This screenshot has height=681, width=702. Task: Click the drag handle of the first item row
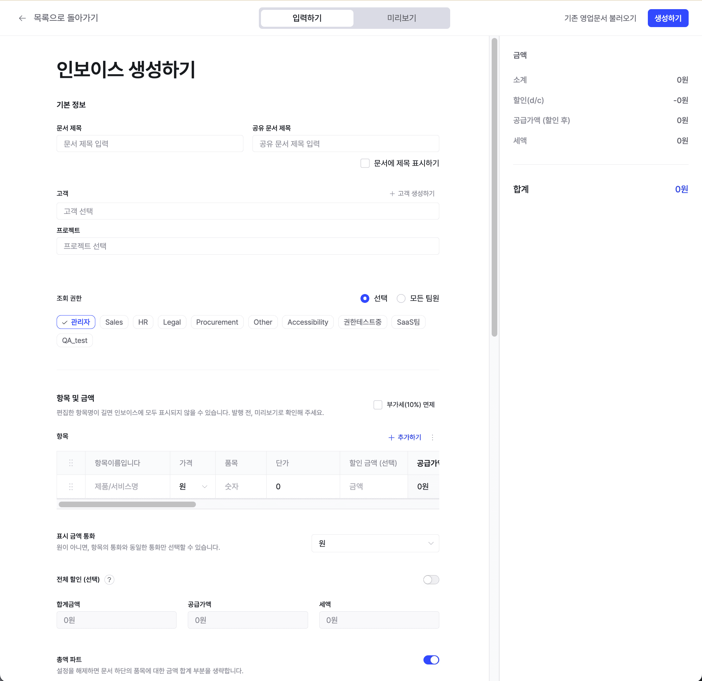point(71,486)
